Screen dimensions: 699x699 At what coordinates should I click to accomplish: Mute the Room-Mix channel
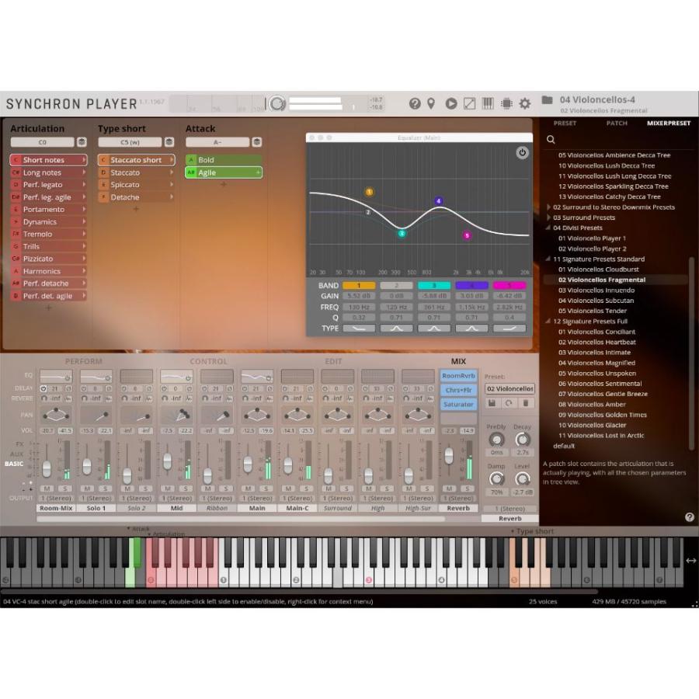(x=47, y=489)
